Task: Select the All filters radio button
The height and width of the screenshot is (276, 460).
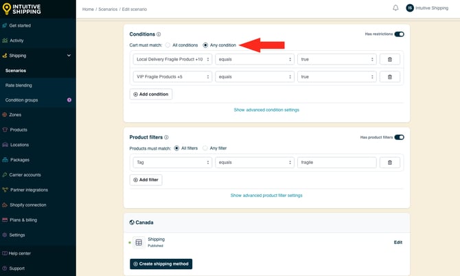Action: [x=176, y=148]
